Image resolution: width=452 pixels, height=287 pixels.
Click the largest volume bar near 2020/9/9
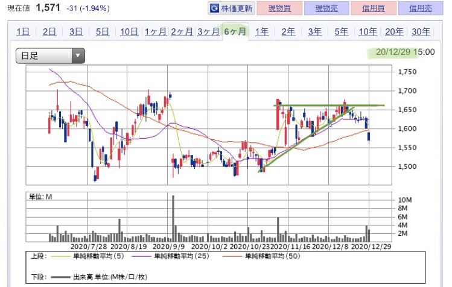(x=173, y=218)
